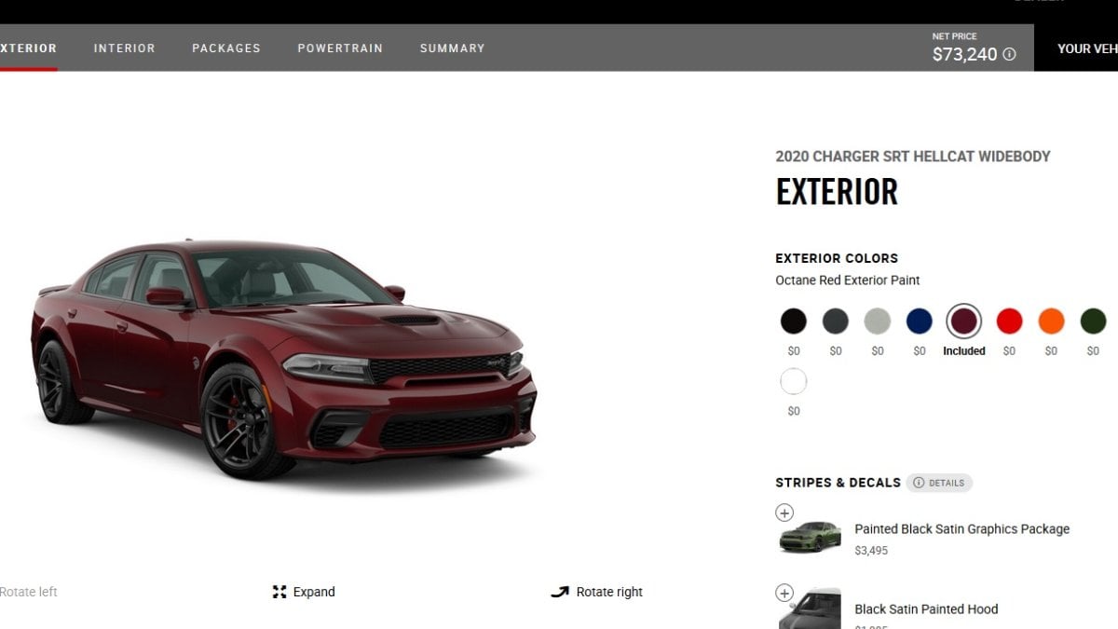Choose the bright red exterior color
This screenshot has width=1118, height=629.
1009,321
